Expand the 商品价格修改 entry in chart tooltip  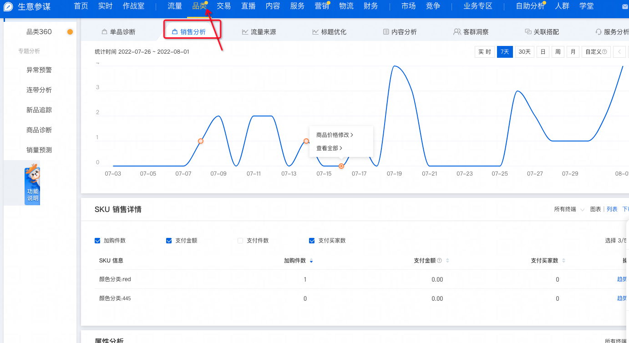pyautogui.click(x=335, y=135)
